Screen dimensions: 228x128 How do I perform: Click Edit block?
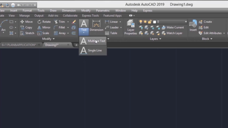[x=203, y=27]
